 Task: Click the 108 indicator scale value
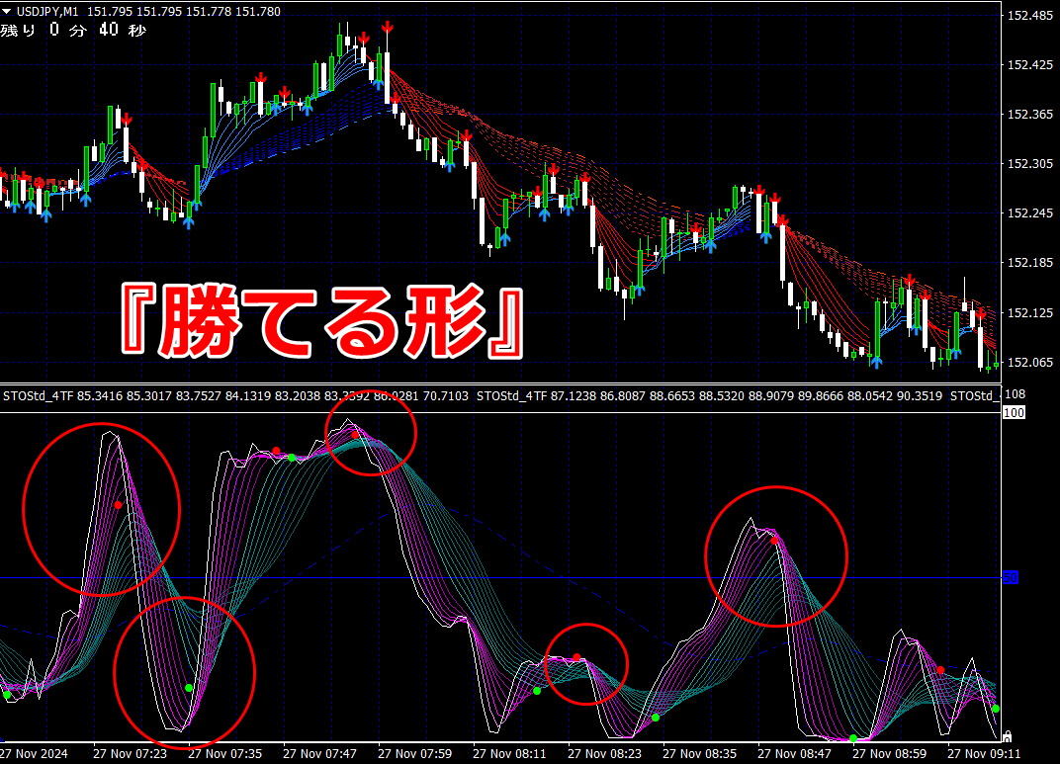point(1016,394)
